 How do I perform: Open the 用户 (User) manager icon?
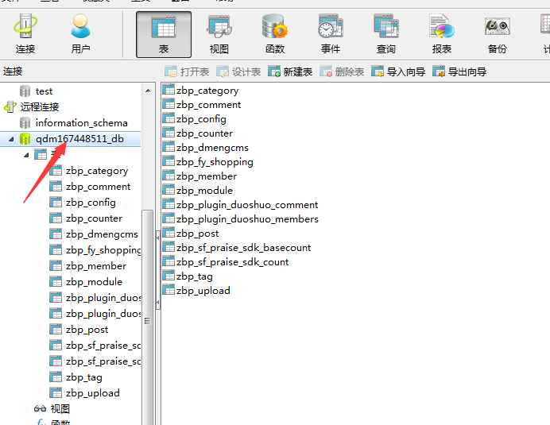tap(80, 34)
